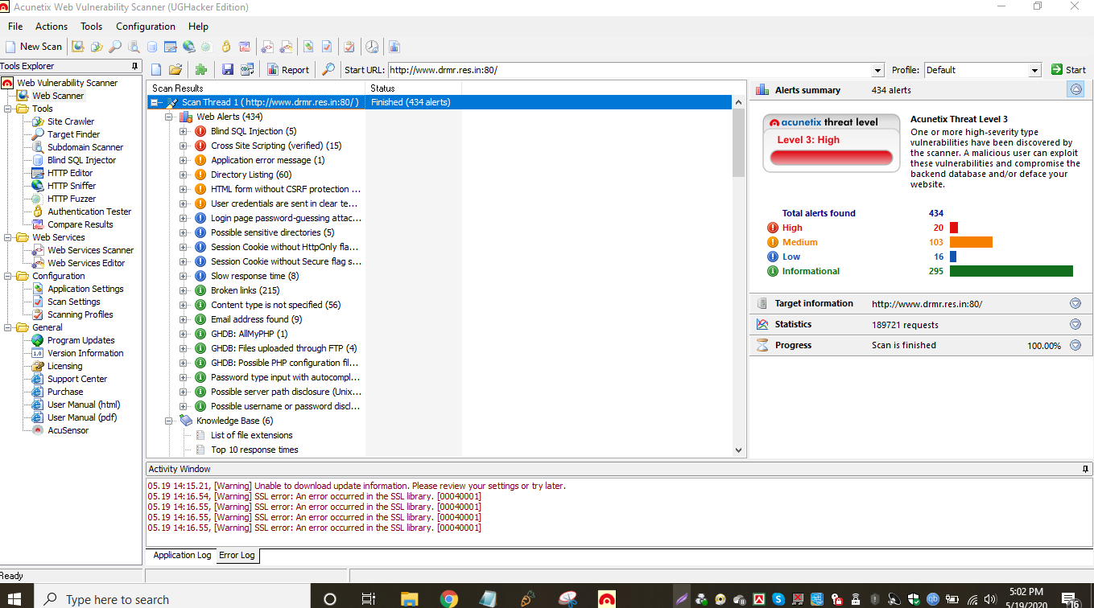Open the File menu
The width and height of the screenshot is (1094, 608).
pyautogui.click(x=15, y=27)
